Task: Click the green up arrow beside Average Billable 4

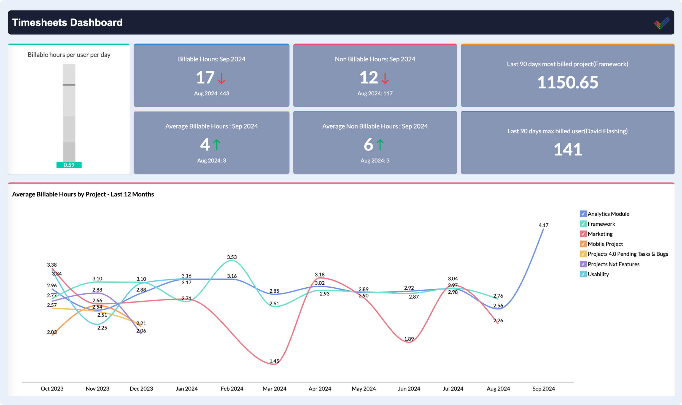Action: tap(217, 145)
